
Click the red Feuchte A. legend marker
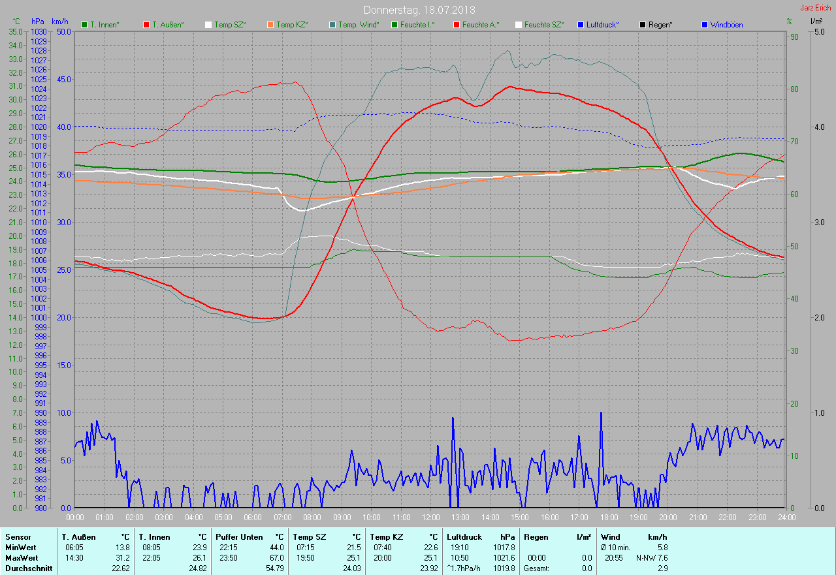pos(457,25)
